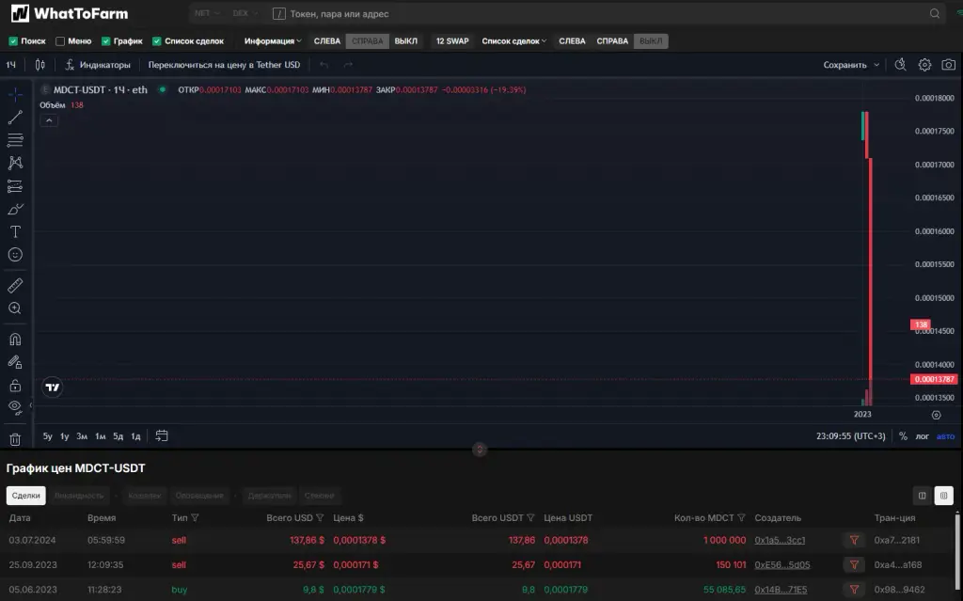Uncheck the Список сделок checkbox
Viewport: 963px width, 601px height.
coord(157,41)
